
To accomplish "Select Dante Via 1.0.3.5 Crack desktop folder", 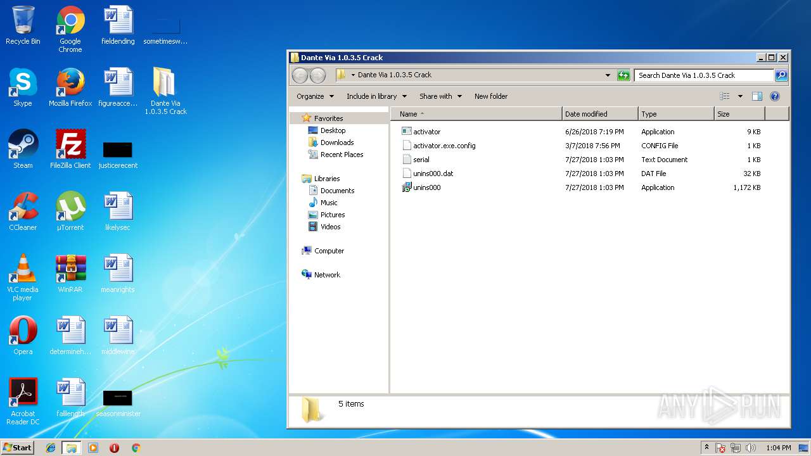I will tap(165, 91).
